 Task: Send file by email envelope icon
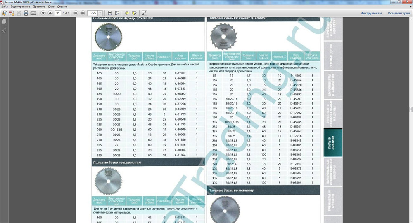click(33, 13)
